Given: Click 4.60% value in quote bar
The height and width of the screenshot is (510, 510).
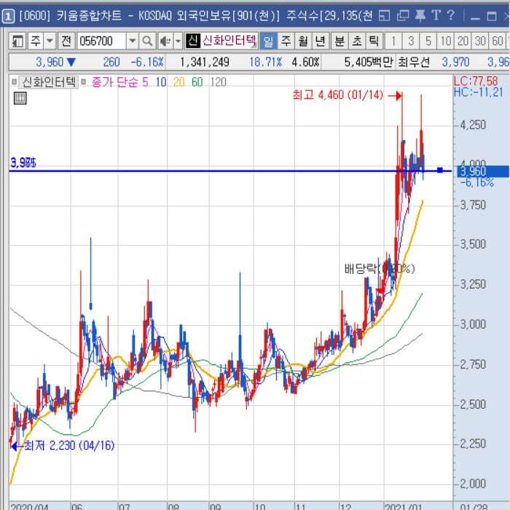Looking at the screenshot, I should click(x=305, y=62).
